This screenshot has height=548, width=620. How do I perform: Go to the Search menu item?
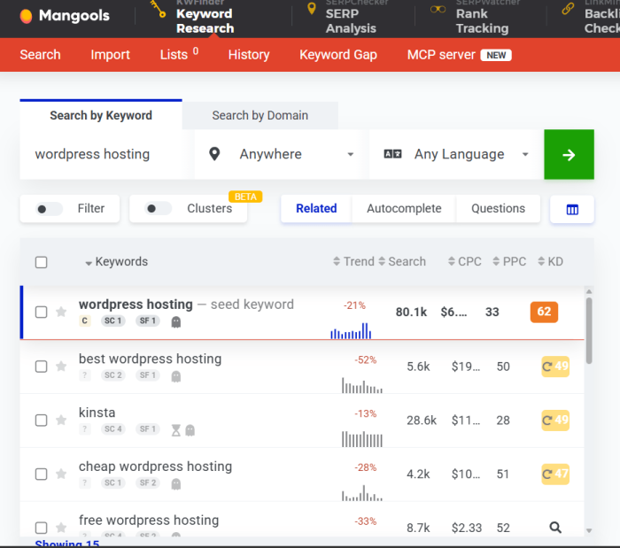click(40, 55)
